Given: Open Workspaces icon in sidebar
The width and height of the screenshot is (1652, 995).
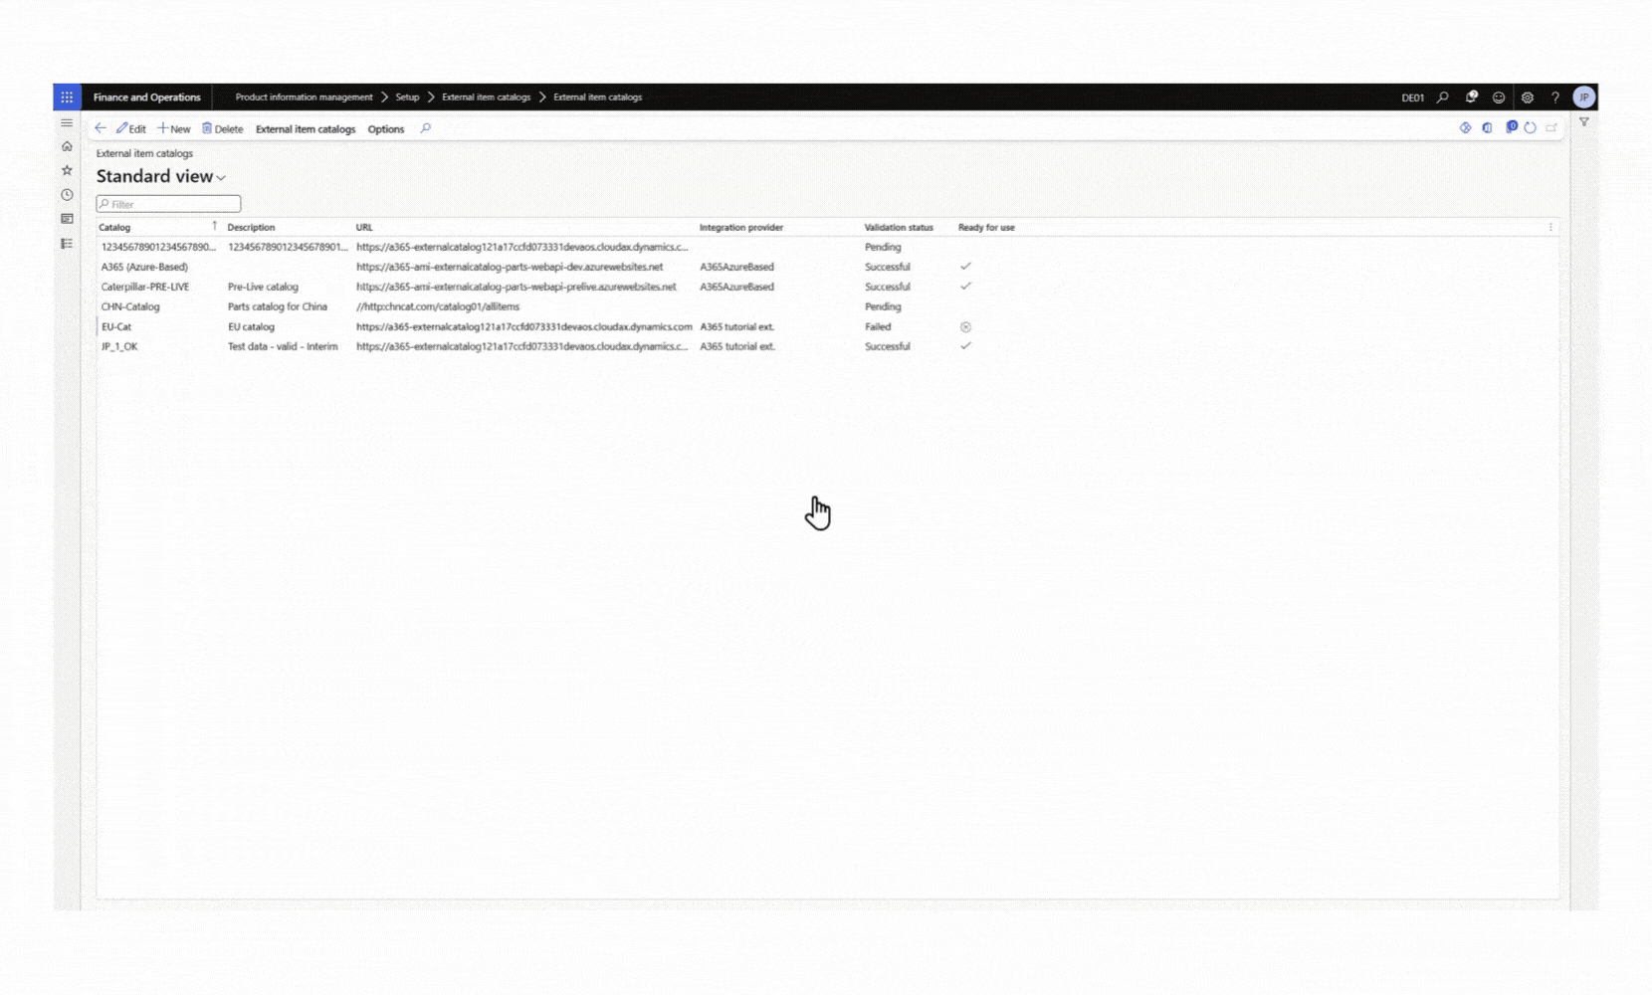Looking at the screenshot, I should tap(67, 219).
